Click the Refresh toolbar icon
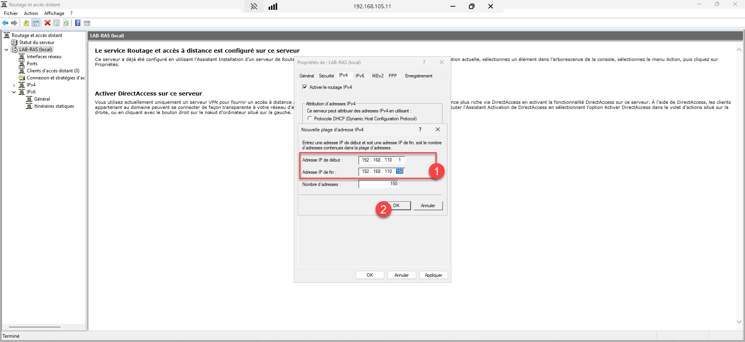The image size is (745, 342). click(x=66, y=23)
